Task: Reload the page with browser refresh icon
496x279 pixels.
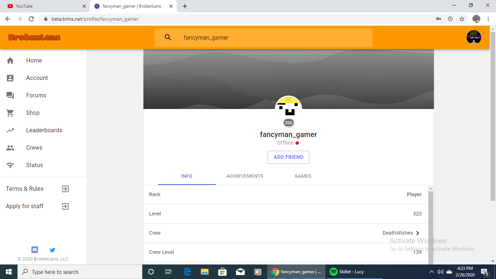Action: tap(31, 19)
